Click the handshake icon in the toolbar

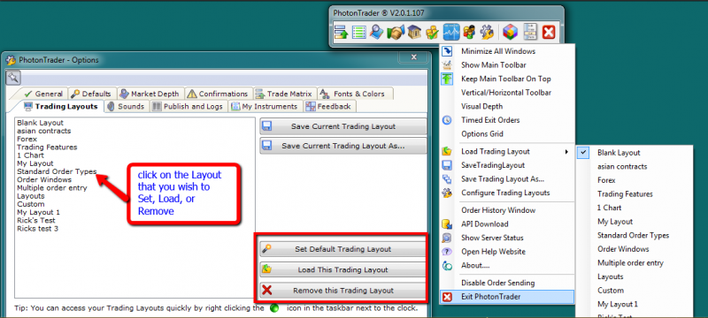(x=396, y=33)
